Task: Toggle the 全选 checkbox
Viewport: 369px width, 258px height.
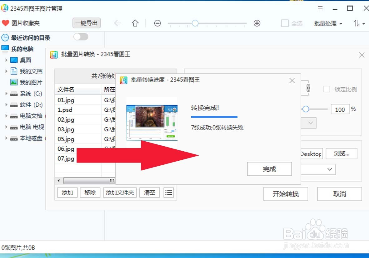Action: pyautogui.click(x=285, y=23)
